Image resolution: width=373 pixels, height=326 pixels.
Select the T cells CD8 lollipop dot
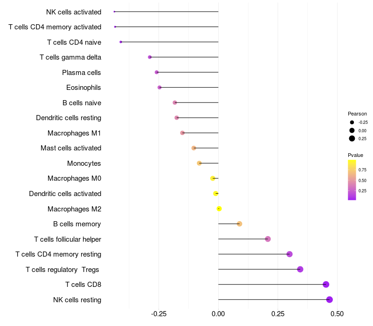(326, 285)
